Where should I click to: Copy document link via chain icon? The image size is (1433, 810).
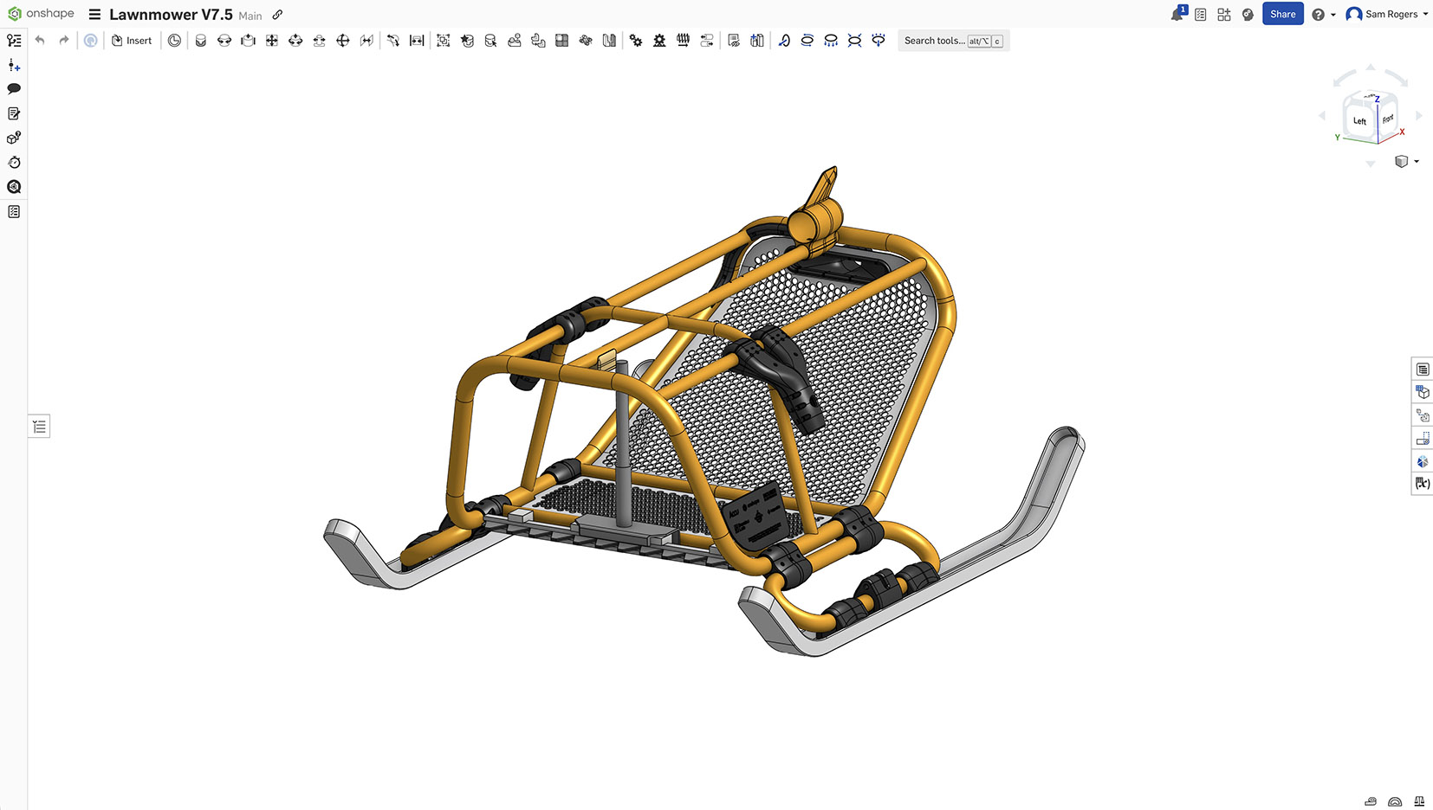(x=277, y=15)
